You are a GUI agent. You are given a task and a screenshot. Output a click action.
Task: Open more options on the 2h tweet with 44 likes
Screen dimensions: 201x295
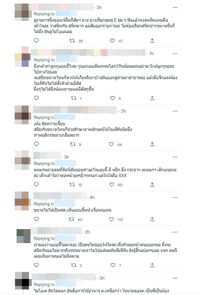tap(175, 111)
